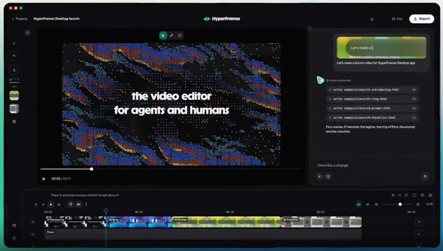Screen dimensions: 443x251
Task: Toggle loop playback icon above timeline
Action: (x=406, y=195)
